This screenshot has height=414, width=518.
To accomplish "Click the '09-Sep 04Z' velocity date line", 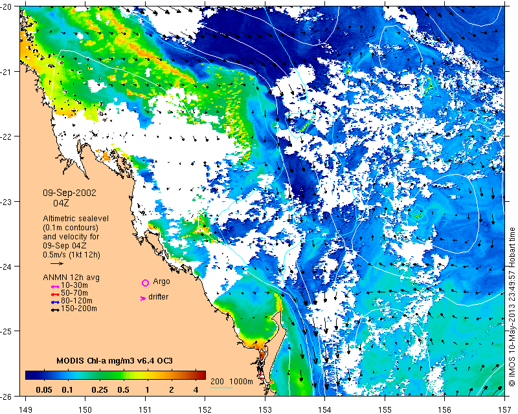I will click(65, 246).
